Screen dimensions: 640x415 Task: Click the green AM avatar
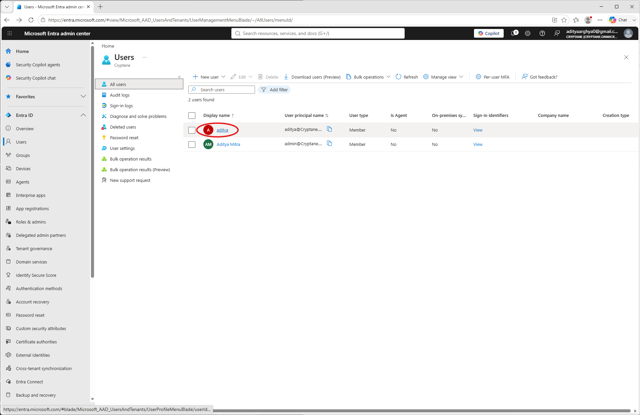tap(208, 144)
